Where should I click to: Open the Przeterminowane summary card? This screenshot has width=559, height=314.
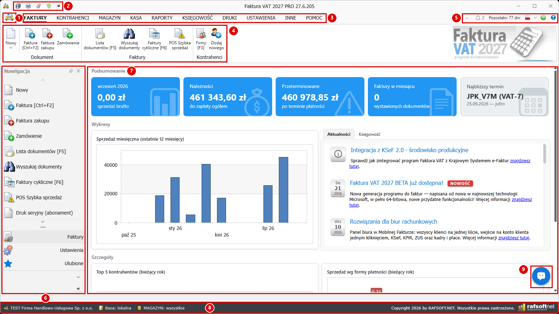pyautogui.click(x=320, y=97)
